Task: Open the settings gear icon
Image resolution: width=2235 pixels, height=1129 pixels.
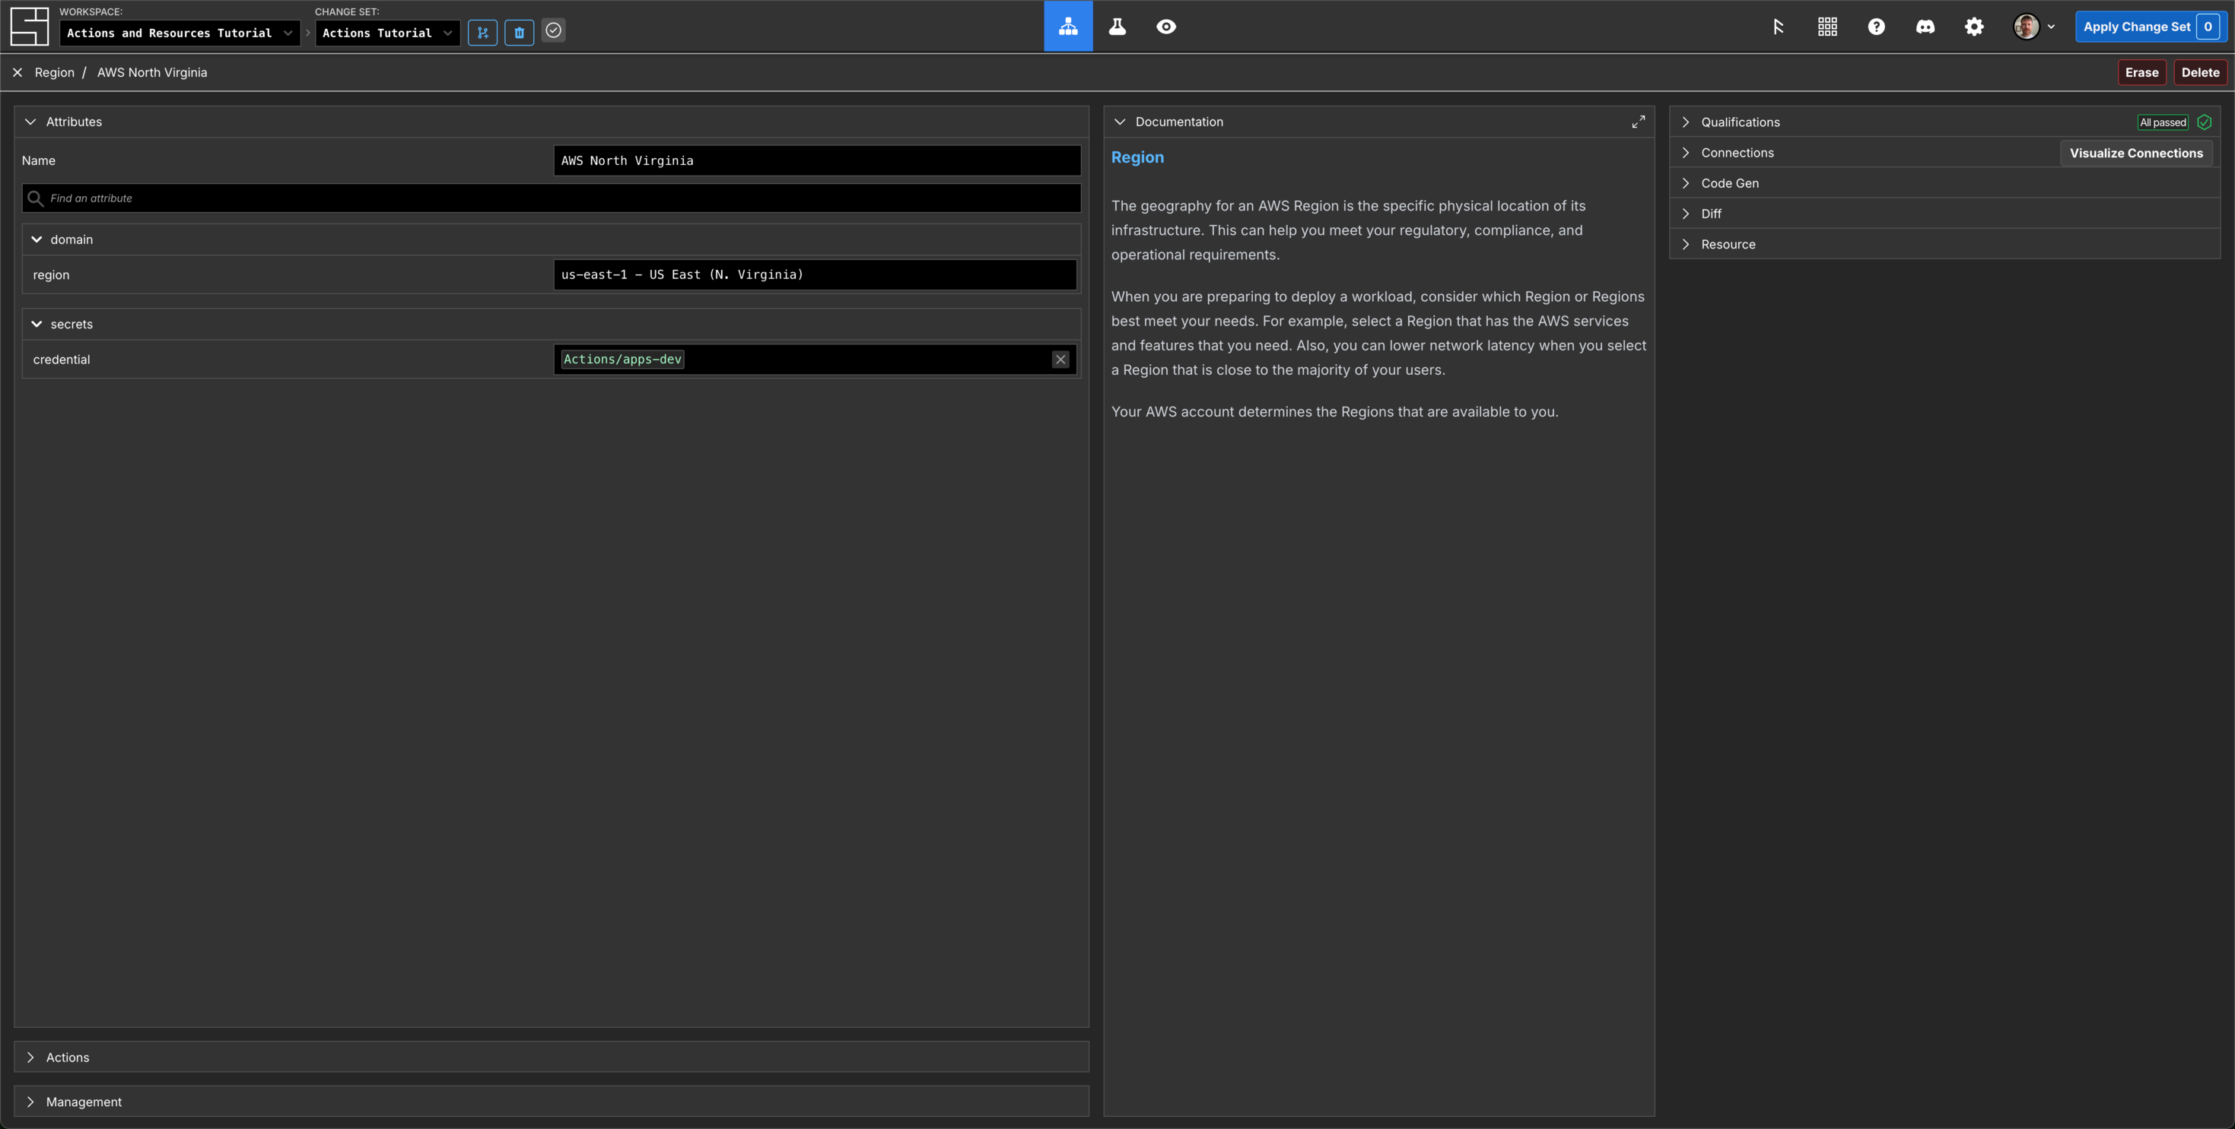Action: (1974, 26)
